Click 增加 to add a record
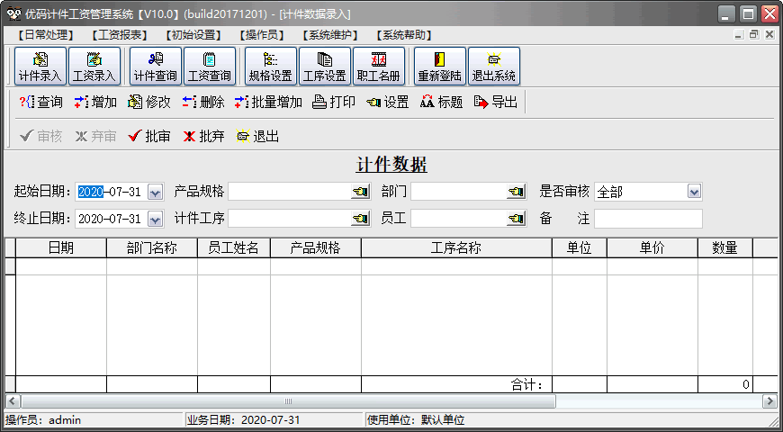Image resolution: width=783 pixels, height=432 pixels. [95, 103]
